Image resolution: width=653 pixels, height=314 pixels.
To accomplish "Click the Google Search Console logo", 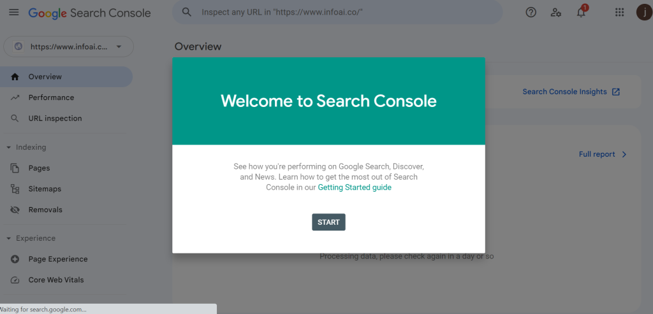I will (x=89, y=13).
